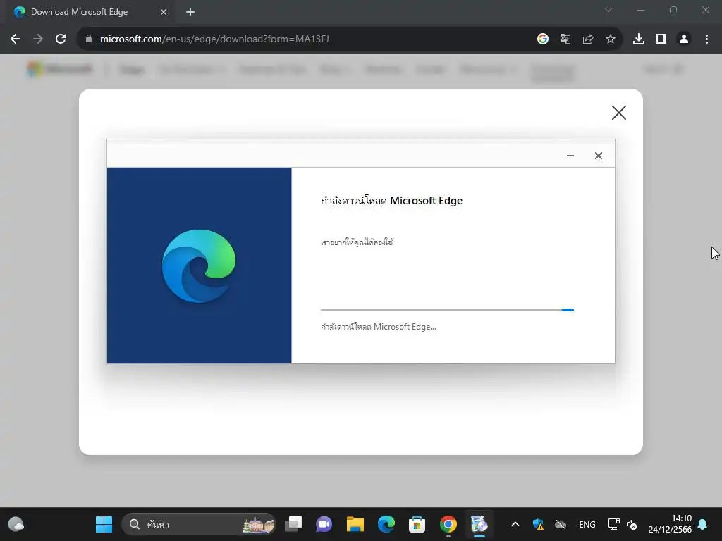Open Chrome three-dot menu

click(706, 39)
